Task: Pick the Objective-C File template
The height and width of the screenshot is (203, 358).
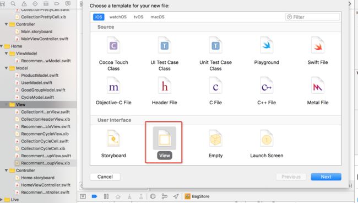Action: [x=113, y=91]
